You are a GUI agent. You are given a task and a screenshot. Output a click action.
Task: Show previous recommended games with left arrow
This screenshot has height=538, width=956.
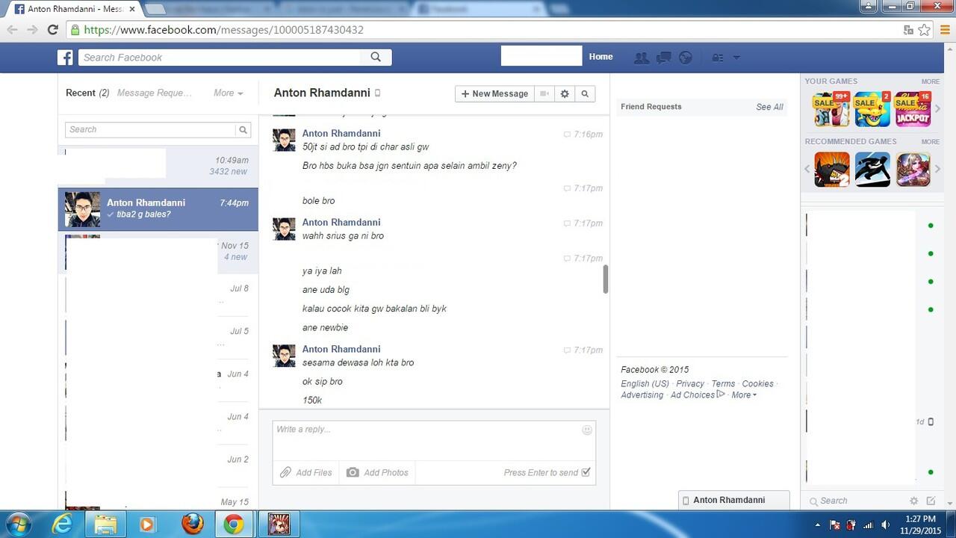click(x=807, y=169)
